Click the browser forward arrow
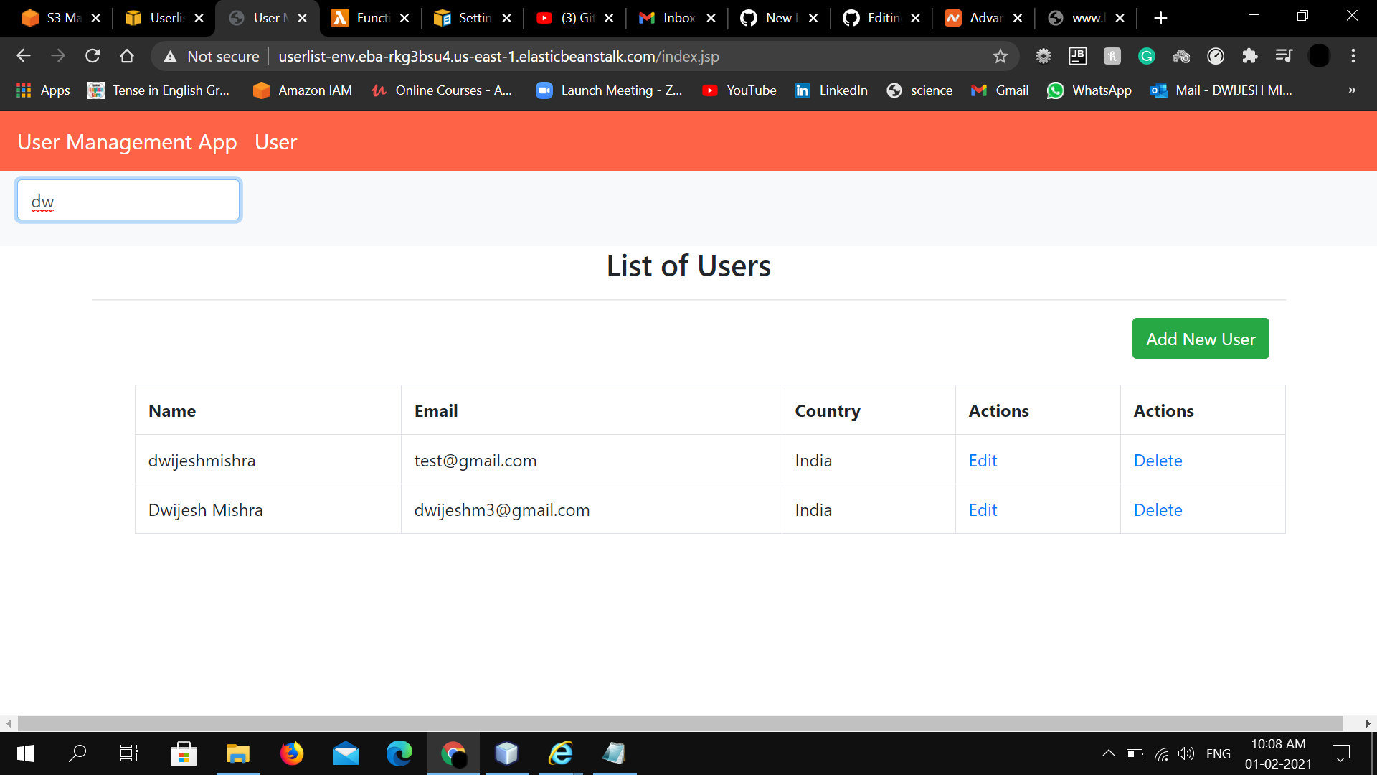Viewport: 1377px width, 775px height. click(58, 56)
